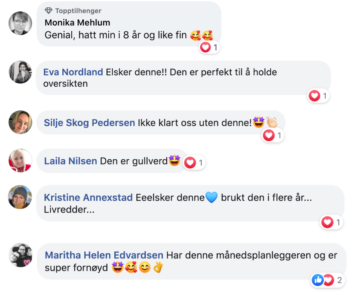Click Kristine Annexstad's avatar photo

[x=20, y=197]
